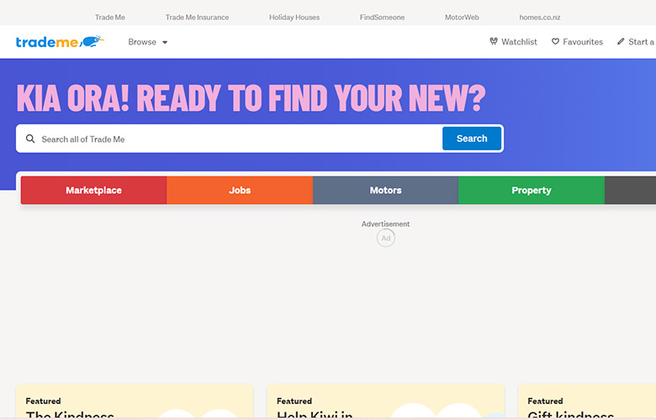Open the Featured card starting The Kindness
The image size is (656, 420).
tap(135, 402)
